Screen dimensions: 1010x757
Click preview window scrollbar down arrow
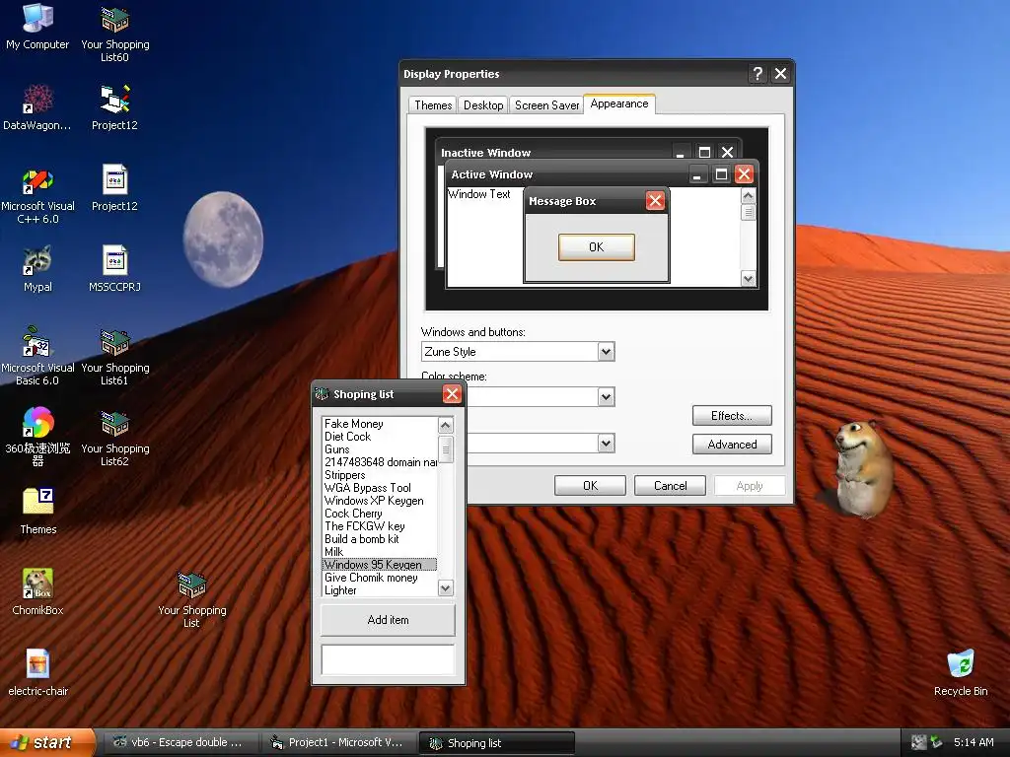pos(748,279)
